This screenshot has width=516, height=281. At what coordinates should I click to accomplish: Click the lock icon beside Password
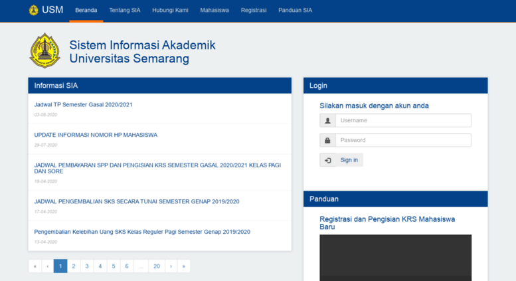327,140
